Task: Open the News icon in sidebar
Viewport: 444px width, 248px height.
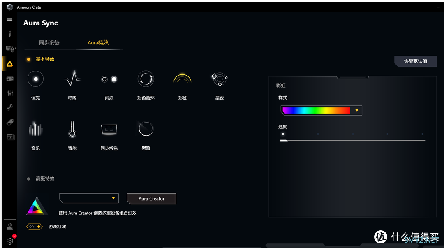Action: [x=10, y=137]
